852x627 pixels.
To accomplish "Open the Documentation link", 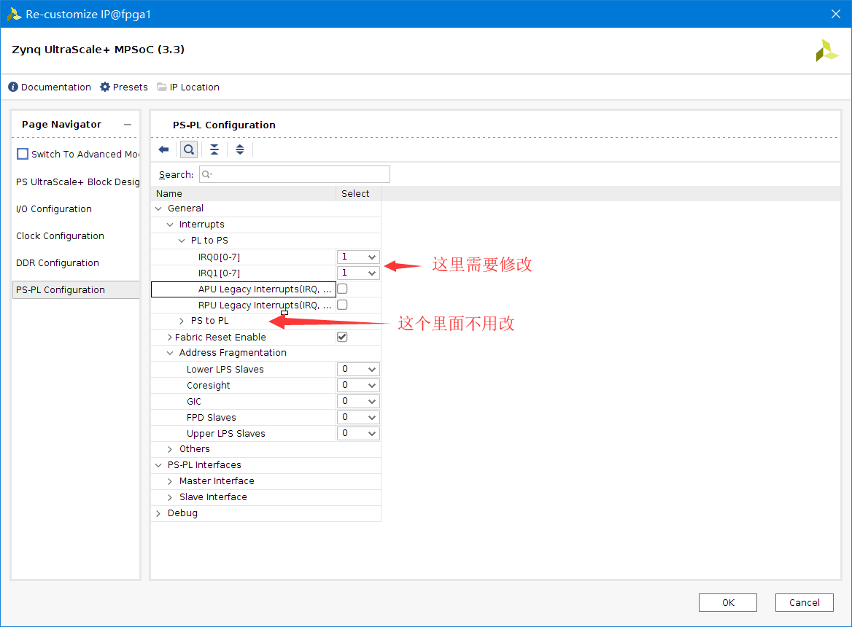I will tap(56, 87).
